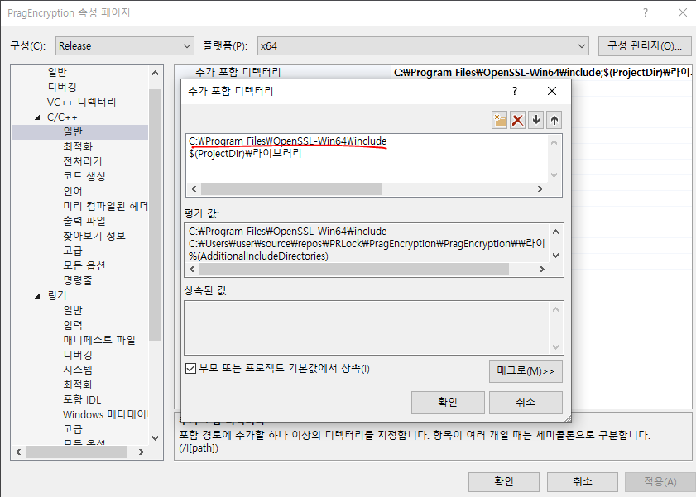Click the vertical scrollbar thumb of property tree

tap(155, 214)
